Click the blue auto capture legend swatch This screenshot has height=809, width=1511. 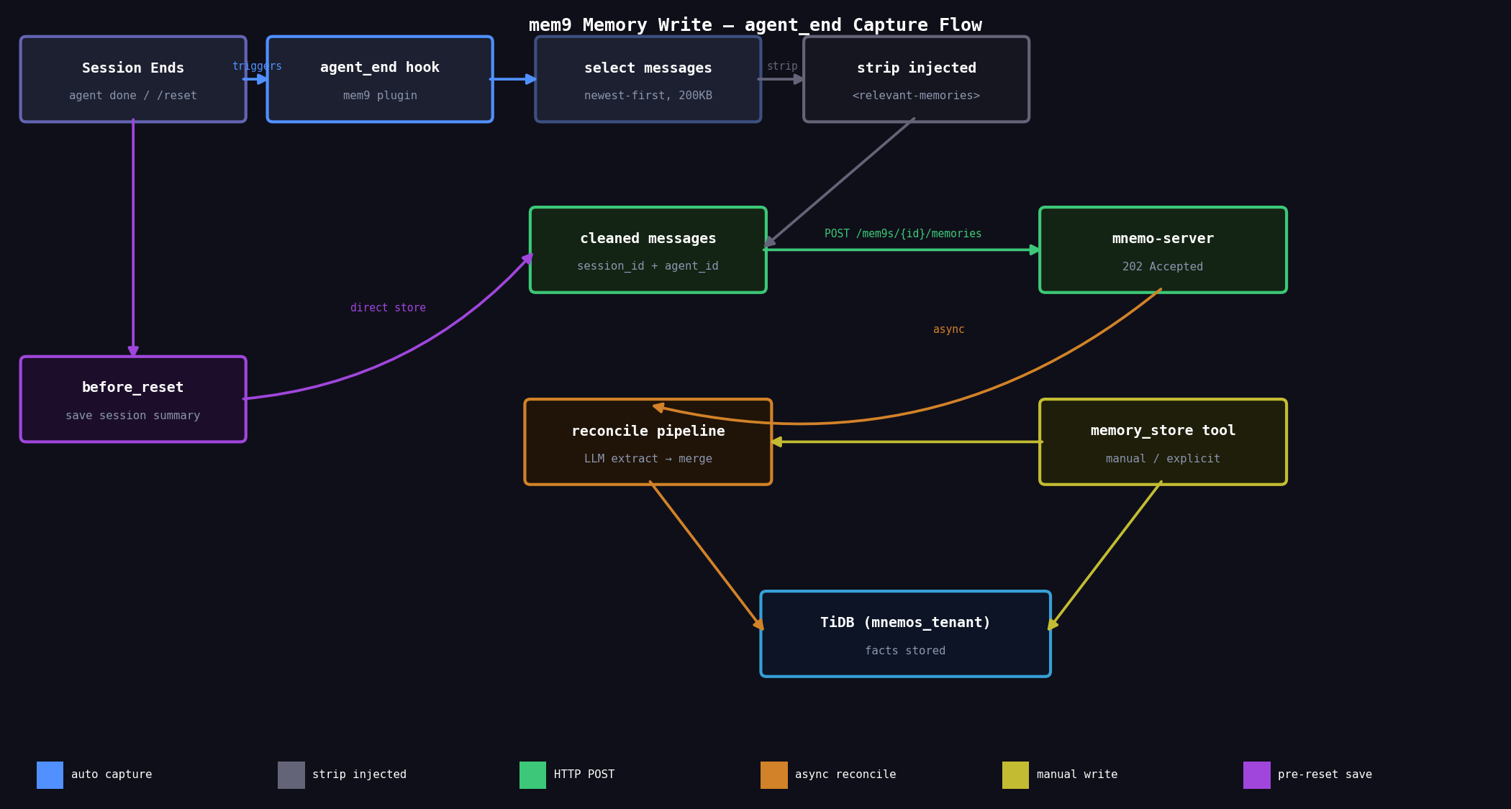pyautogui.click(x=50, y=774)
